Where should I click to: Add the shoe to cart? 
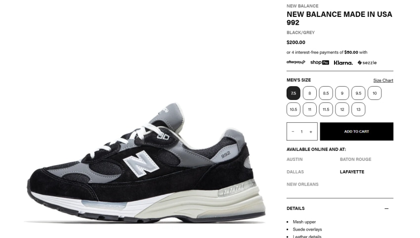357,132
